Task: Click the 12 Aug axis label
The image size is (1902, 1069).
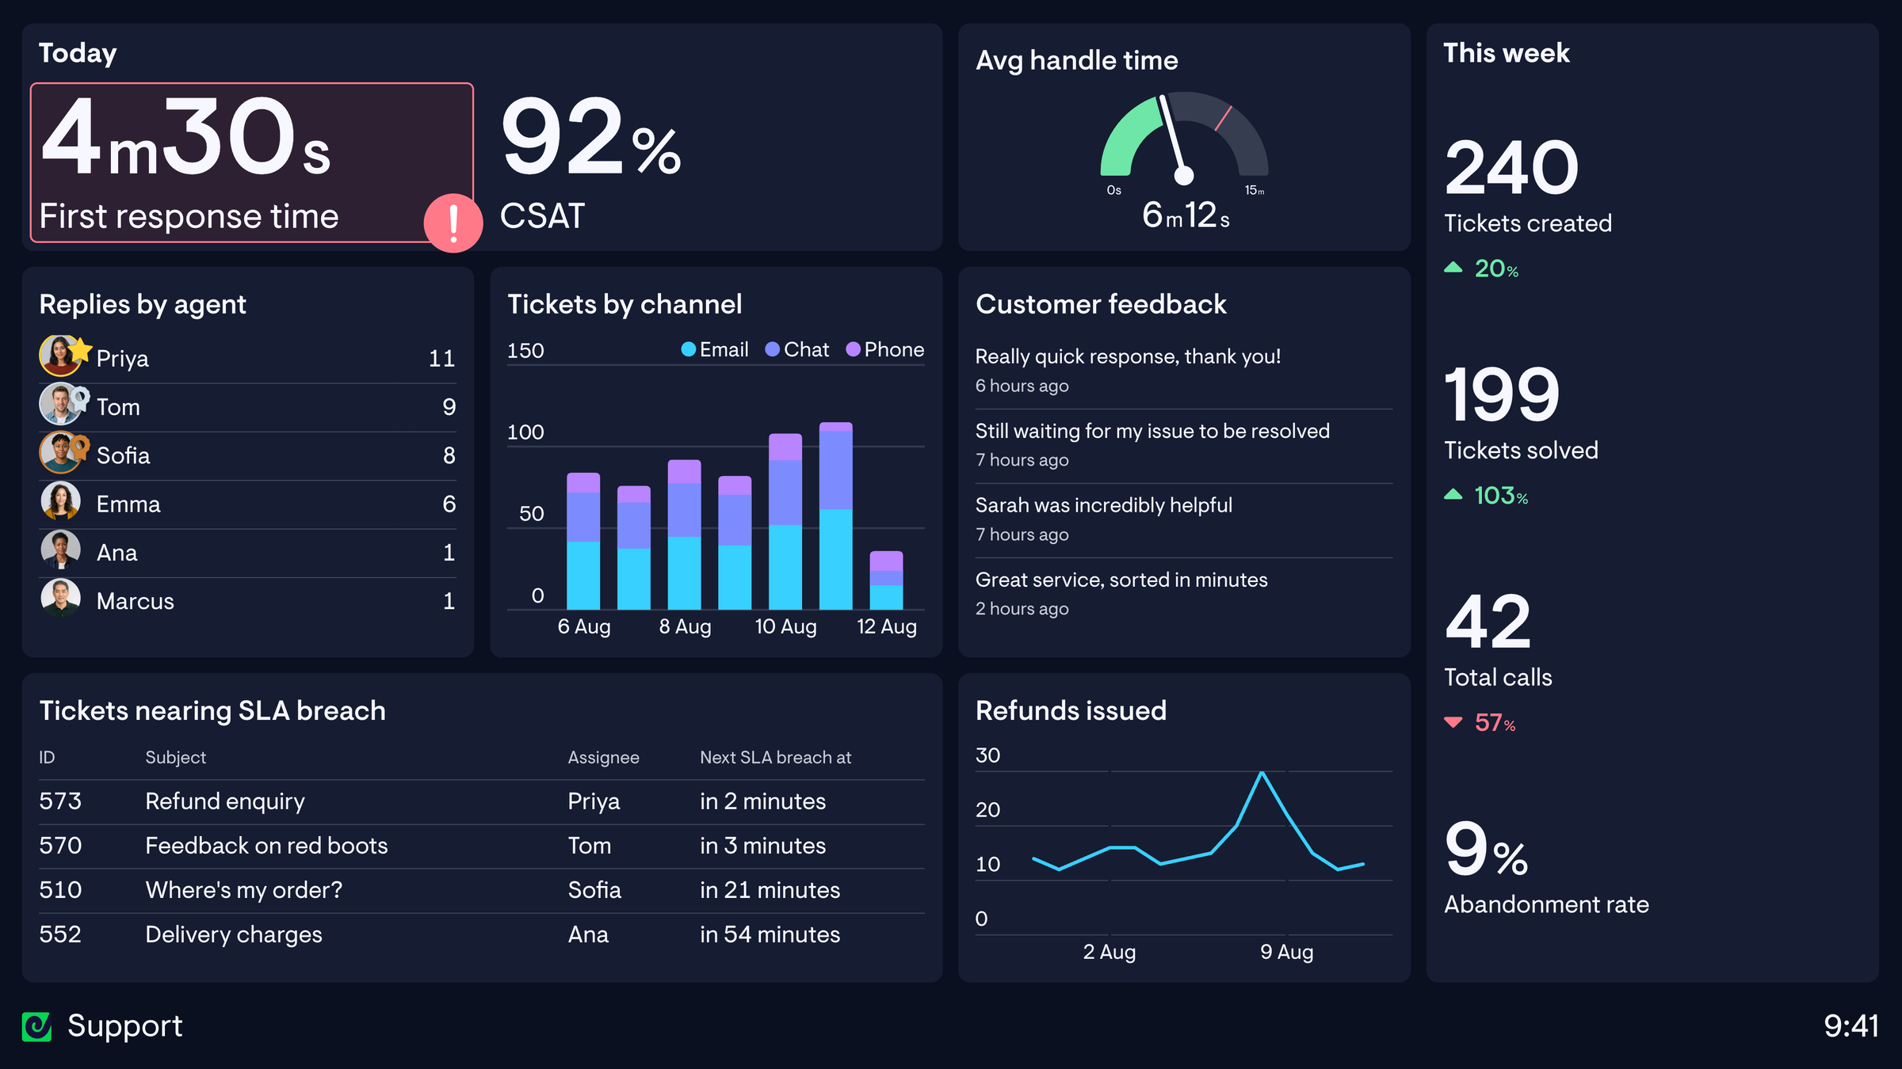Action: [x=887, y=626]
